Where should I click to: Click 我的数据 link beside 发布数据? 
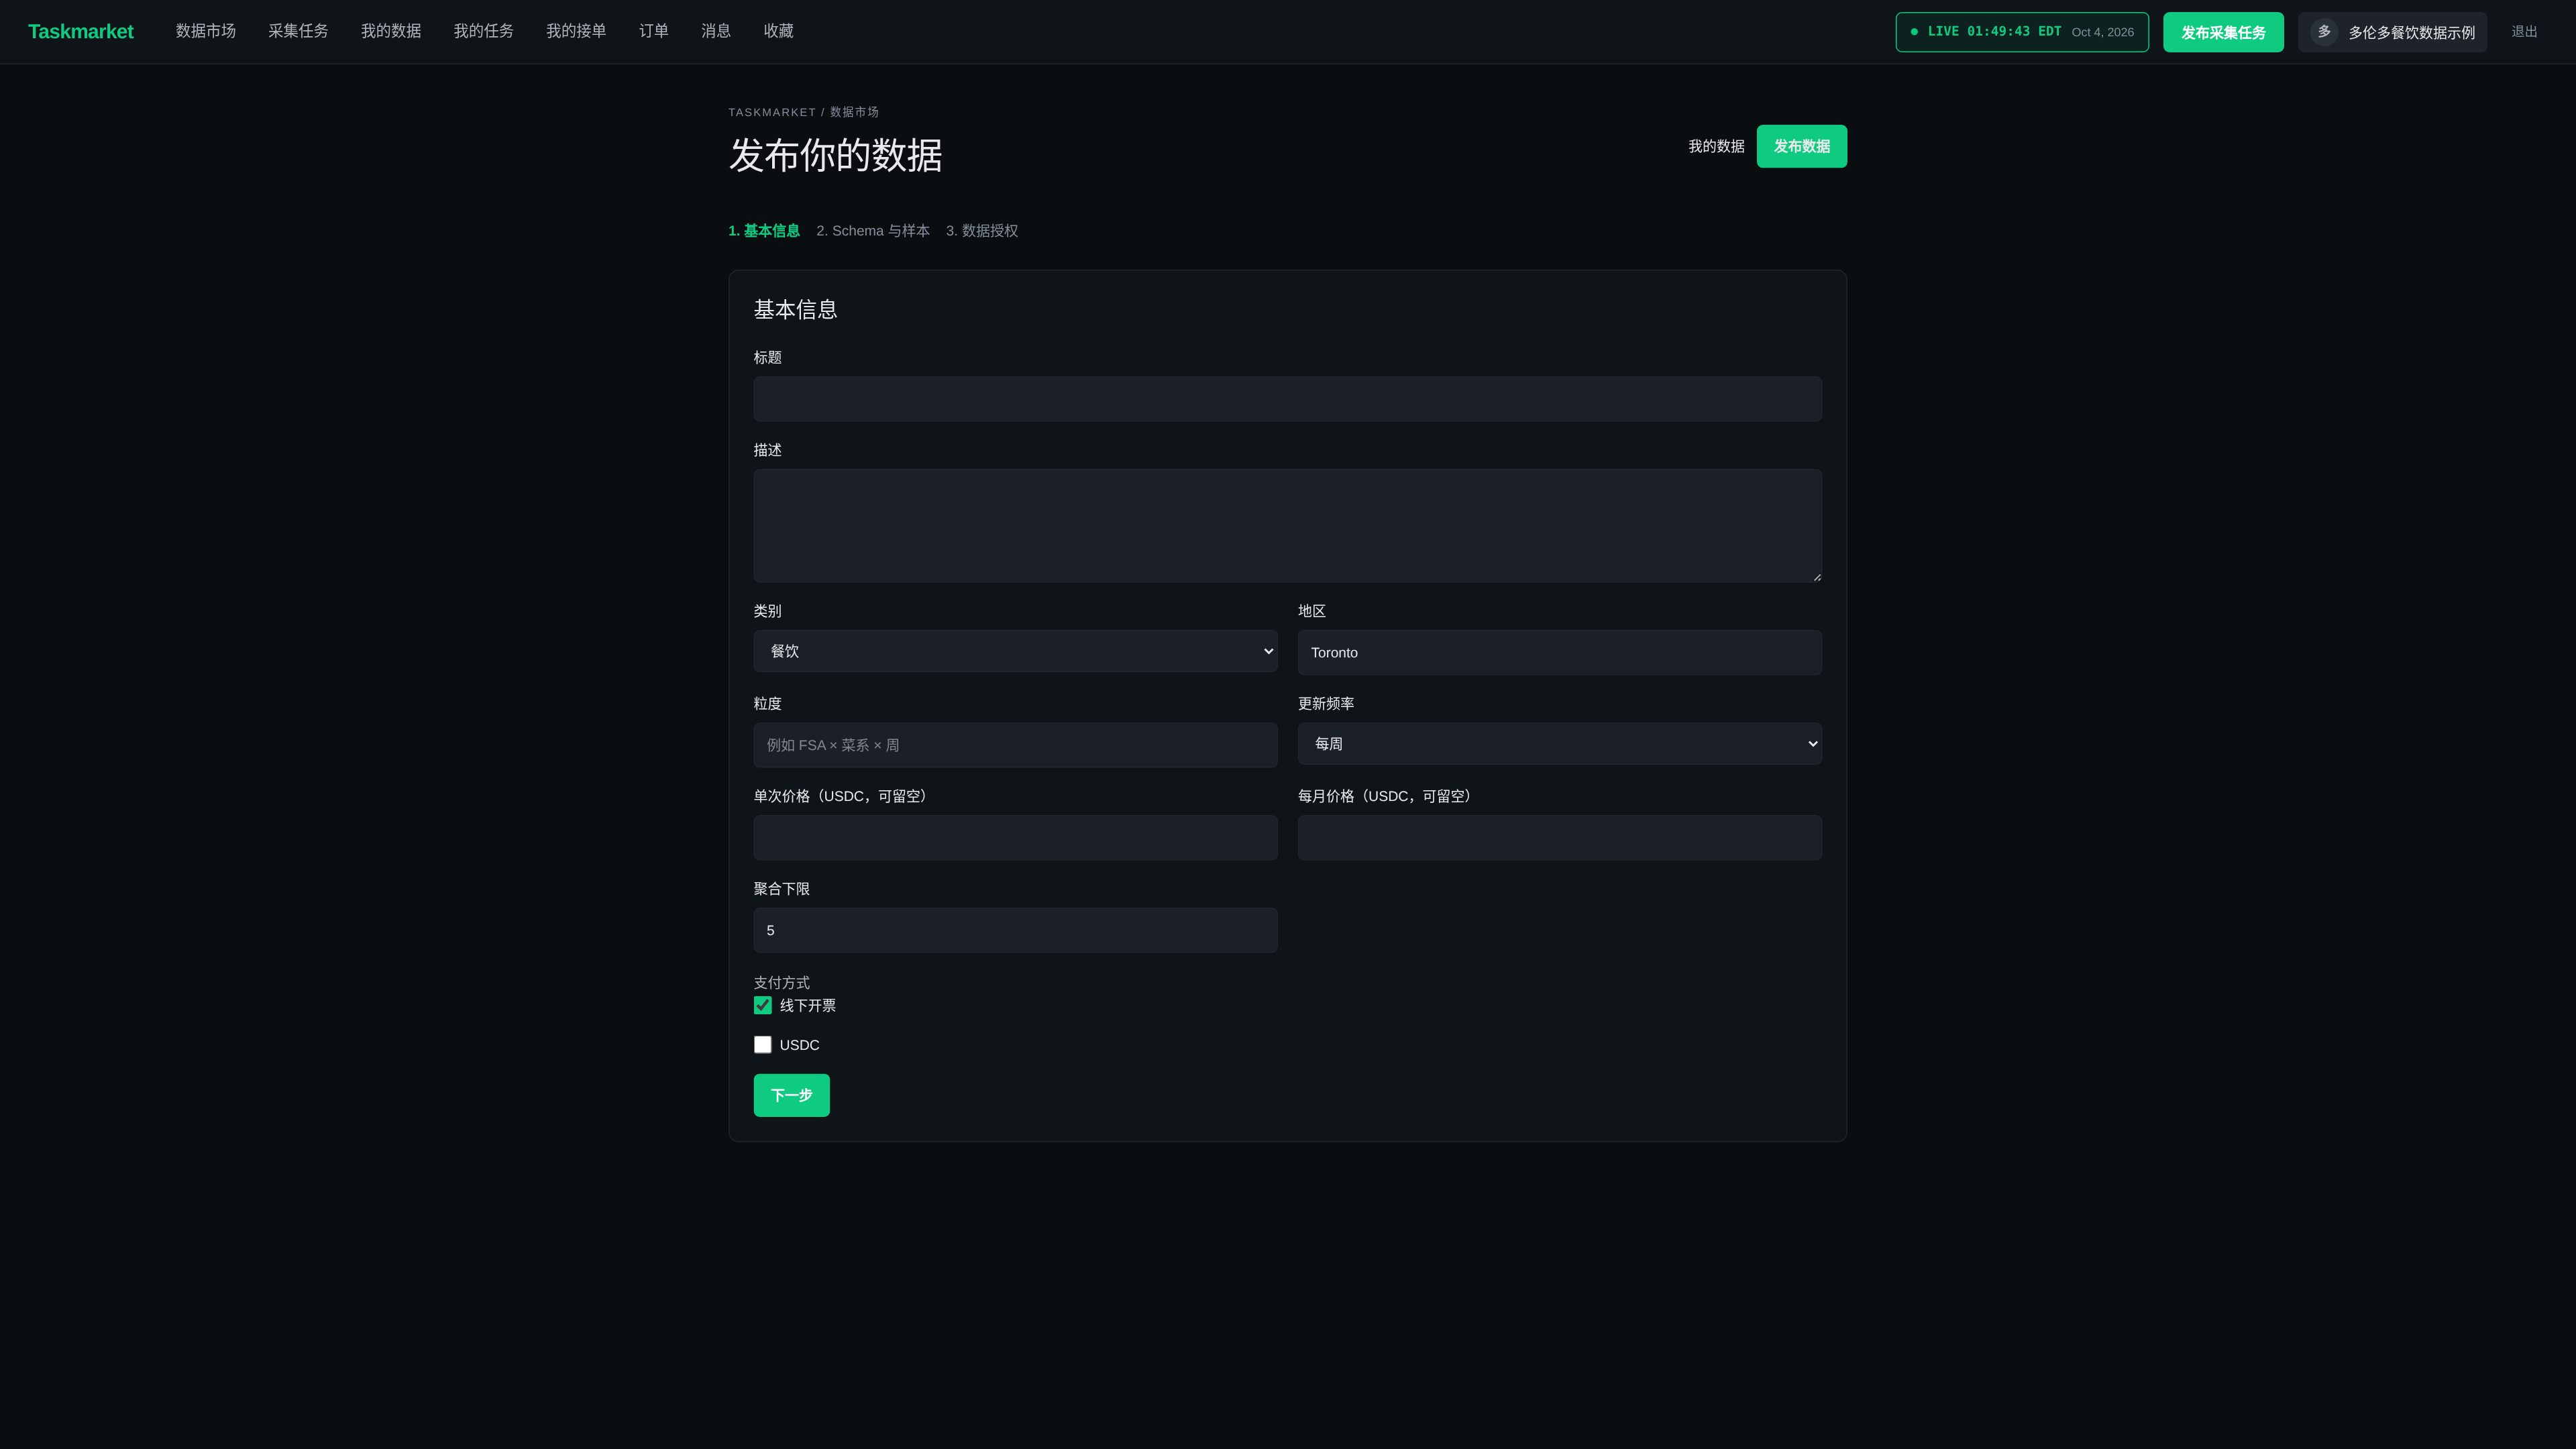click(1716, 146)
